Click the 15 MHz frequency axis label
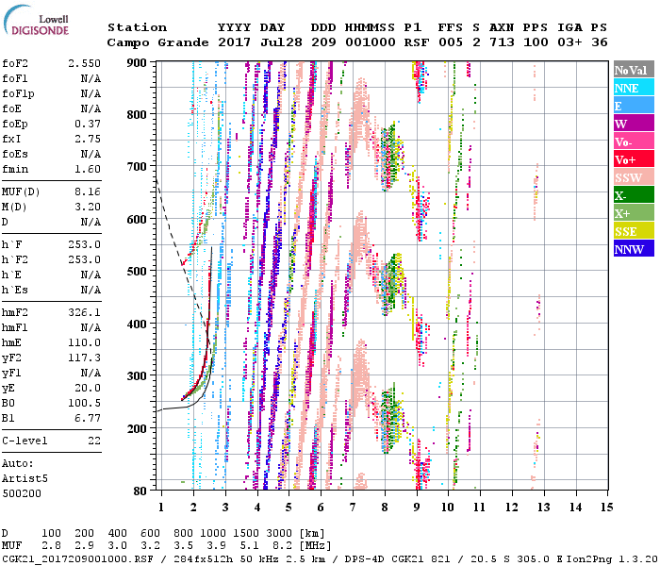The height and width of the screenshot is (566, 660). [606, 508]
